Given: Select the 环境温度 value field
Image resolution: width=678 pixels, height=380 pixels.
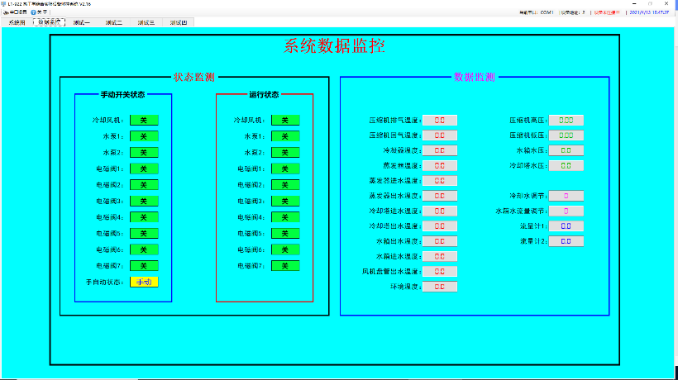Looking at the screenshot, I should [x=440, y=287].
